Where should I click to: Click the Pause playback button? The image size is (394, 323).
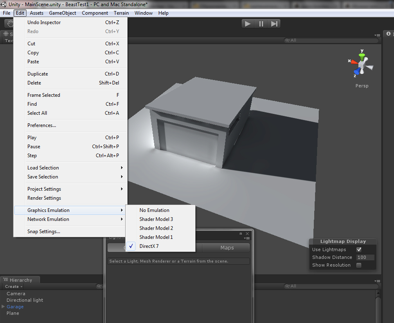point(261,24)
